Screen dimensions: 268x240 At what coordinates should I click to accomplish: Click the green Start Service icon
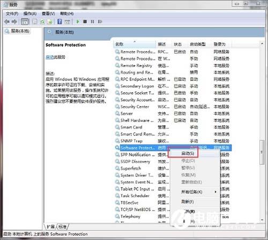click(x=78, y=21)
